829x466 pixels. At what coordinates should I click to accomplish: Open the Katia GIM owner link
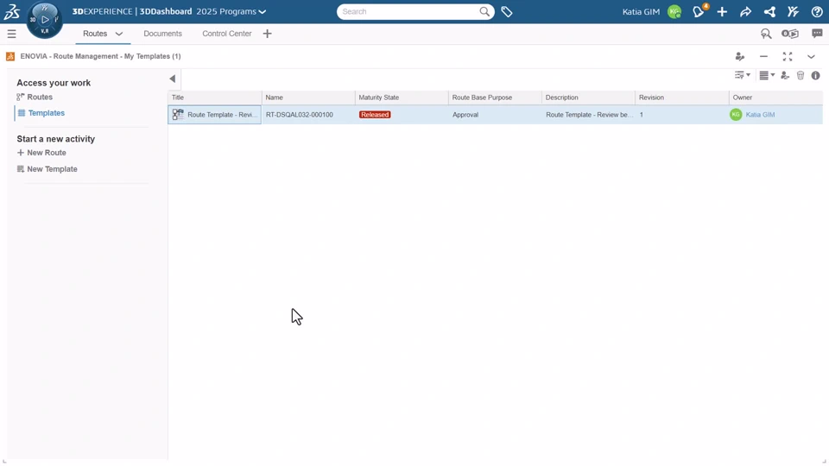[x=760, y=115]
